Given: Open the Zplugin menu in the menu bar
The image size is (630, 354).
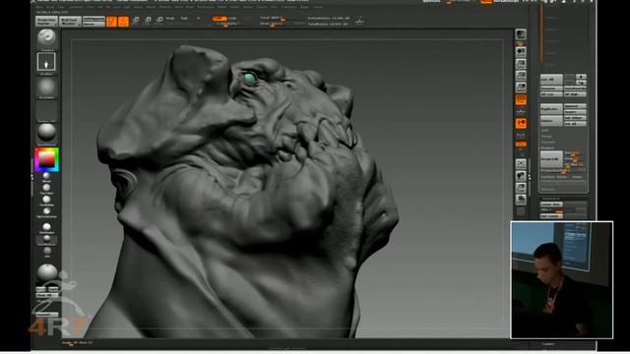Looking at the screenshot, I should tap(305, 7).
